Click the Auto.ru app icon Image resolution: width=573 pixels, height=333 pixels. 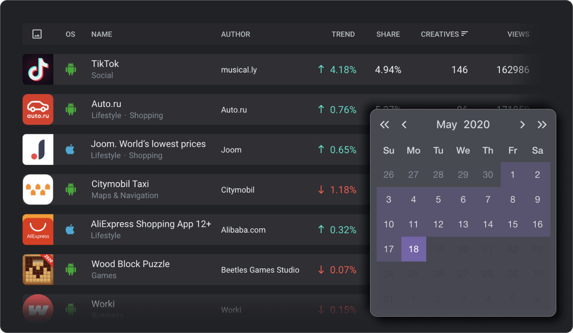click(38, 109)
